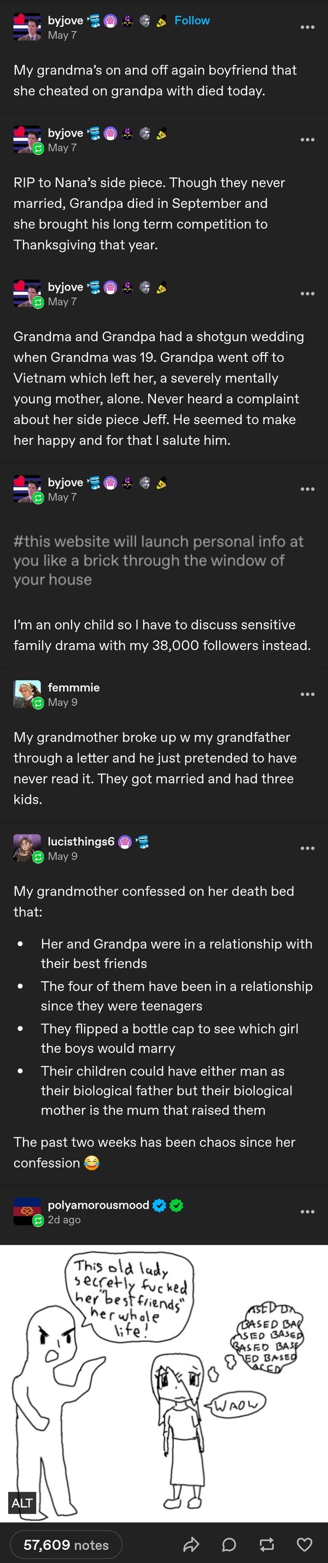Click the purple paw badge beside lucisthings6
The height and width of the screenshot is (1563, 328).
pos(125,841)
